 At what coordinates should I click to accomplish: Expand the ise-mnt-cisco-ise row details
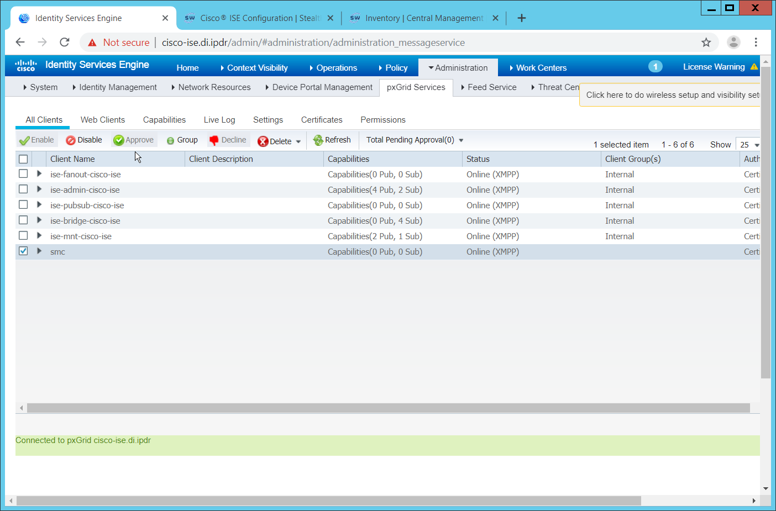39,235
